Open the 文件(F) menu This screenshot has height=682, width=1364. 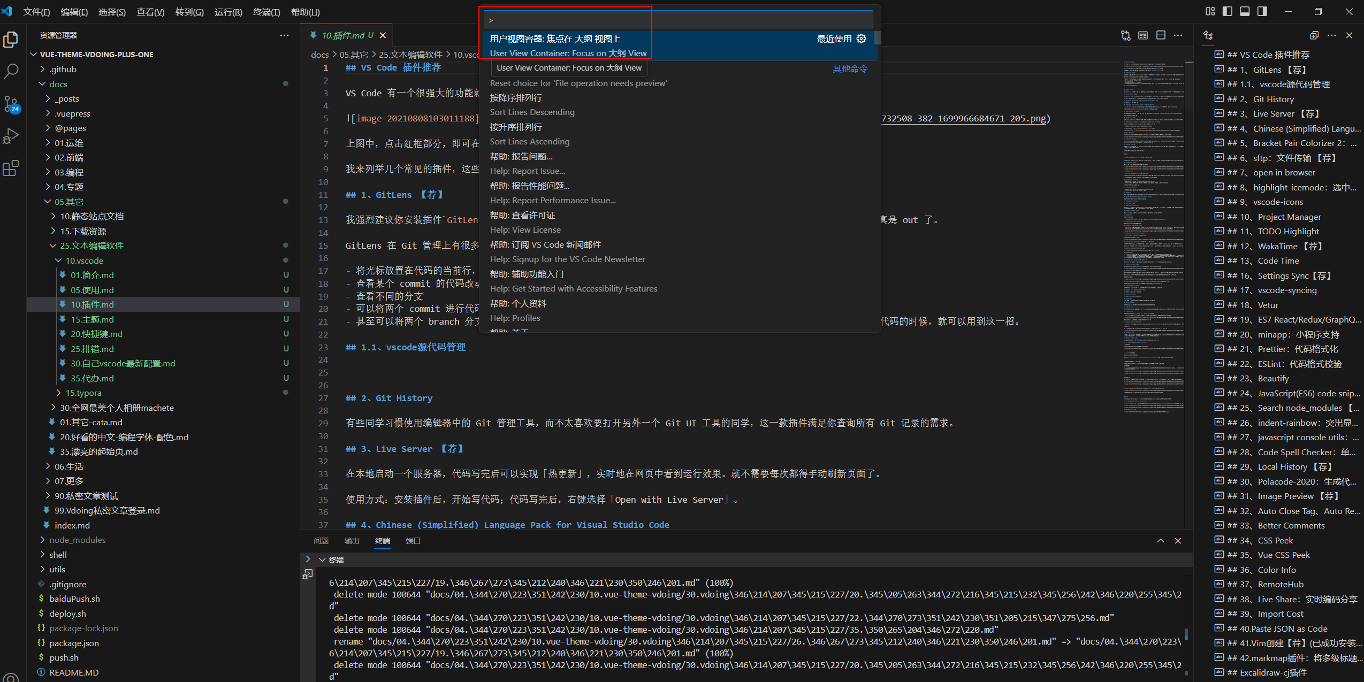coord(36,12)
